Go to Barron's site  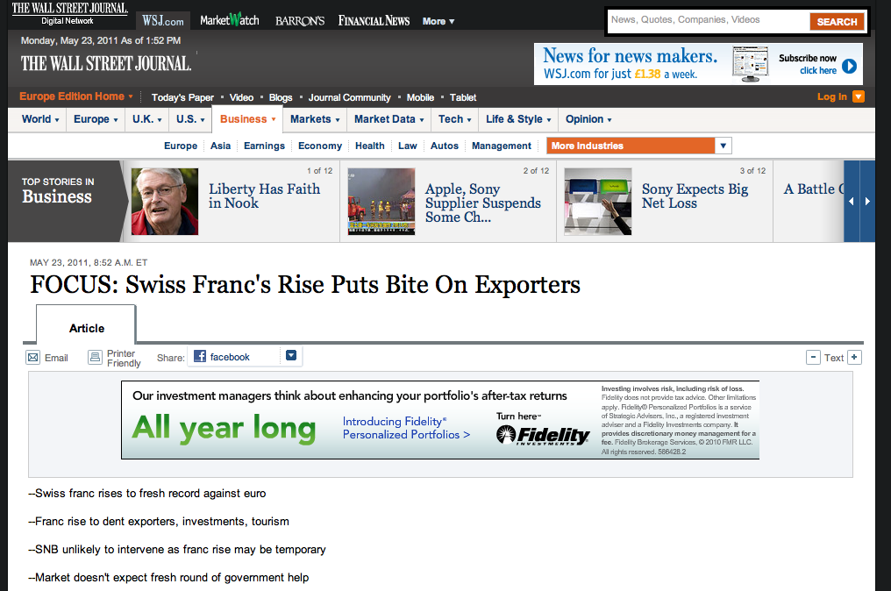click(300, 21)
